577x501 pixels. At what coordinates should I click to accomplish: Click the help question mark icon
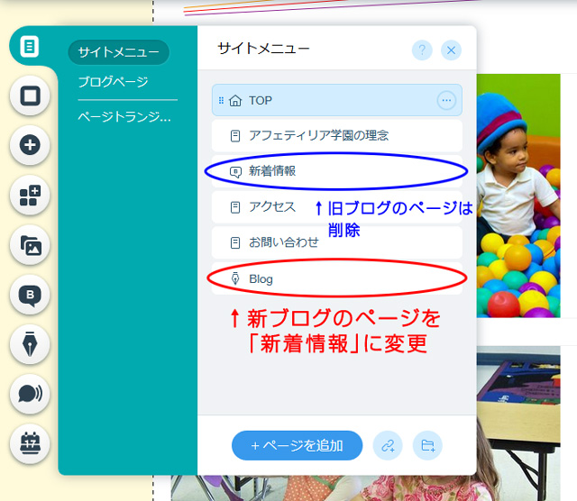pos(422,50)
